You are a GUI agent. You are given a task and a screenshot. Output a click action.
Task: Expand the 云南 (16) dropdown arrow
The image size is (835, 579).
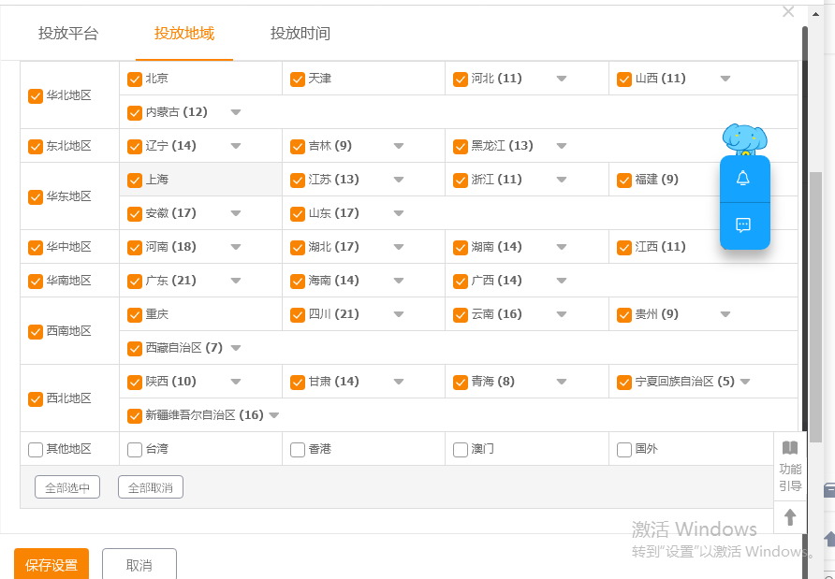click(562, 314)
